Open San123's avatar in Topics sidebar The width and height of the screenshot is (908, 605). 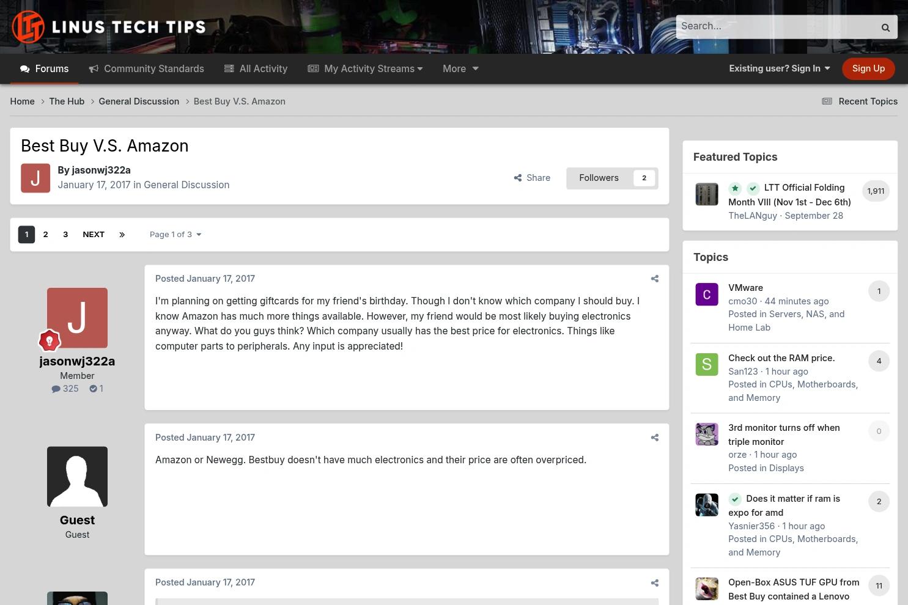[x=707, y=365]
